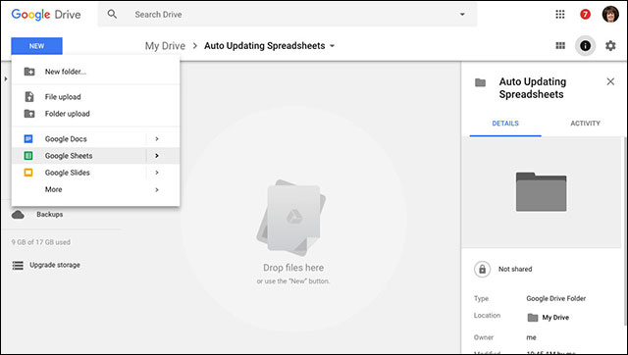Click the 9 GB of 17 GB used text
This screenshot has width=628, height=355.
(x=41, y=242)
